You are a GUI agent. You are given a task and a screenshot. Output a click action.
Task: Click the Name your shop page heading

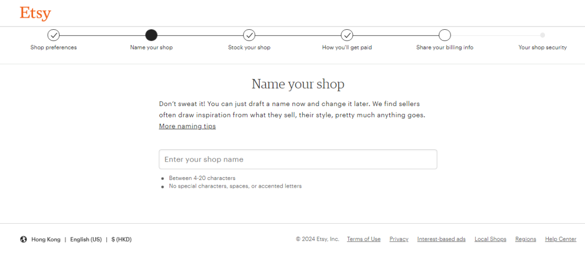[x=298, y=84]
